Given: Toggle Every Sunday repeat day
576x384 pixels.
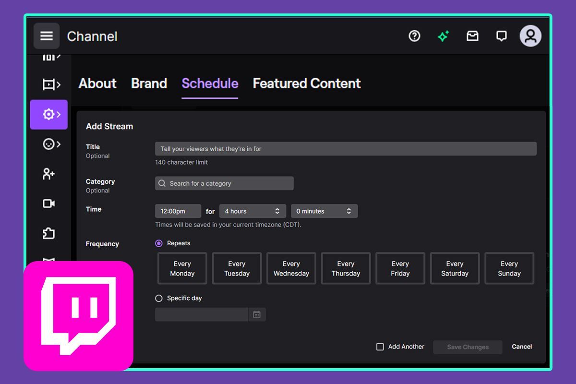Looking at the screenshot, I should coord(509,268).
